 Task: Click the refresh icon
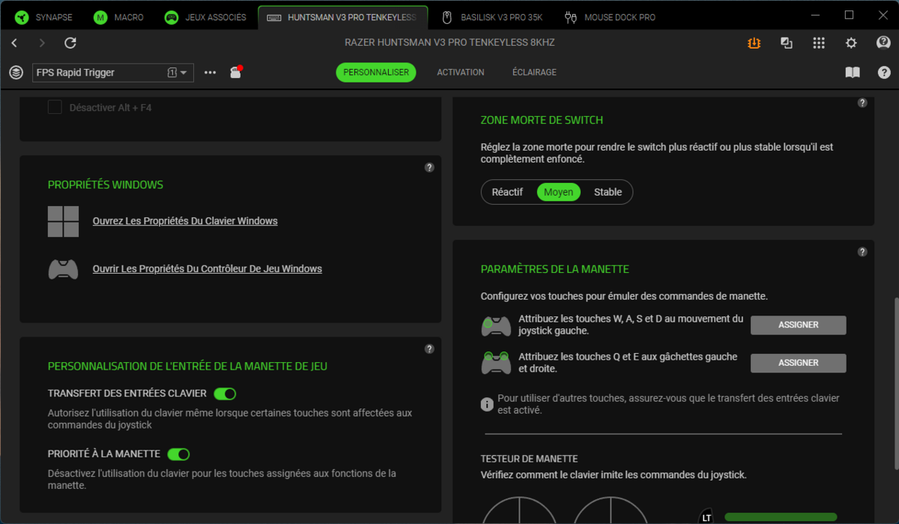[x=70, y=43]
